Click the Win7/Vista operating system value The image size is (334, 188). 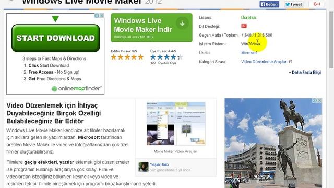coord(250,44)
